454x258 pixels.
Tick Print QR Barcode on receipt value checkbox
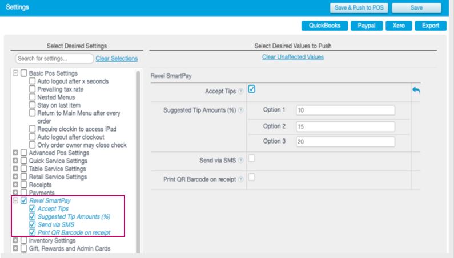[251, 178]
